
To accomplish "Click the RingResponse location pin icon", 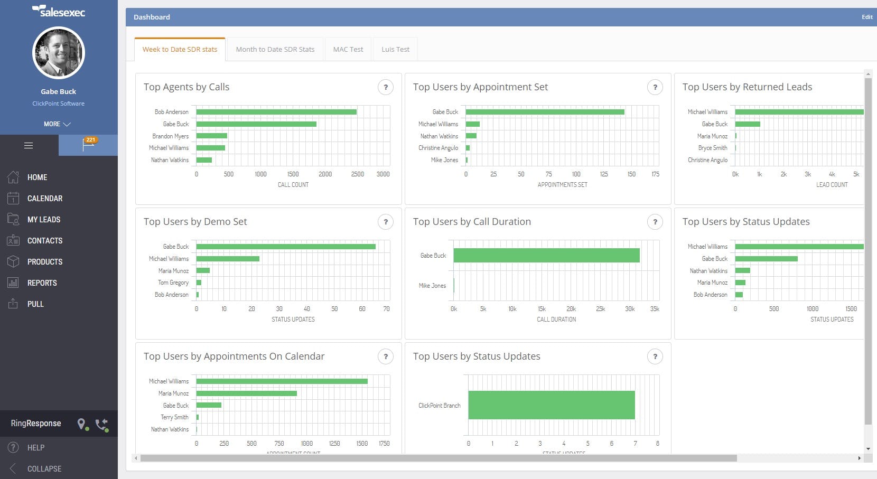I will 82,424.
